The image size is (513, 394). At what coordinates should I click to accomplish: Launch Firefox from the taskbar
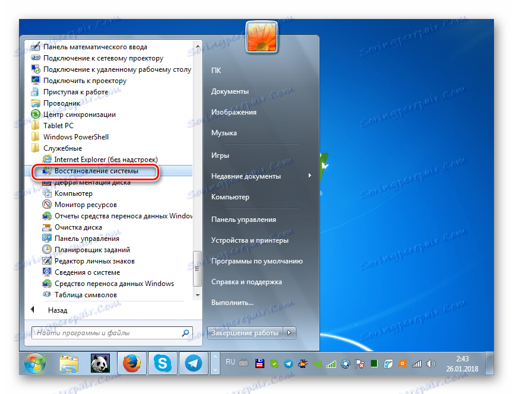[132, 364]
